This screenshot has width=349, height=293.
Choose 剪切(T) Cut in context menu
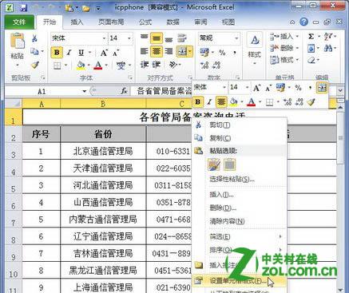pyautogui.click(x=239, y=125)
